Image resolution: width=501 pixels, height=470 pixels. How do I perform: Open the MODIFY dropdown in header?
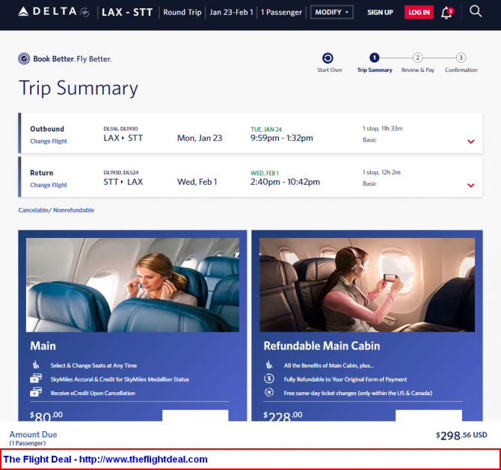[332, 12]
